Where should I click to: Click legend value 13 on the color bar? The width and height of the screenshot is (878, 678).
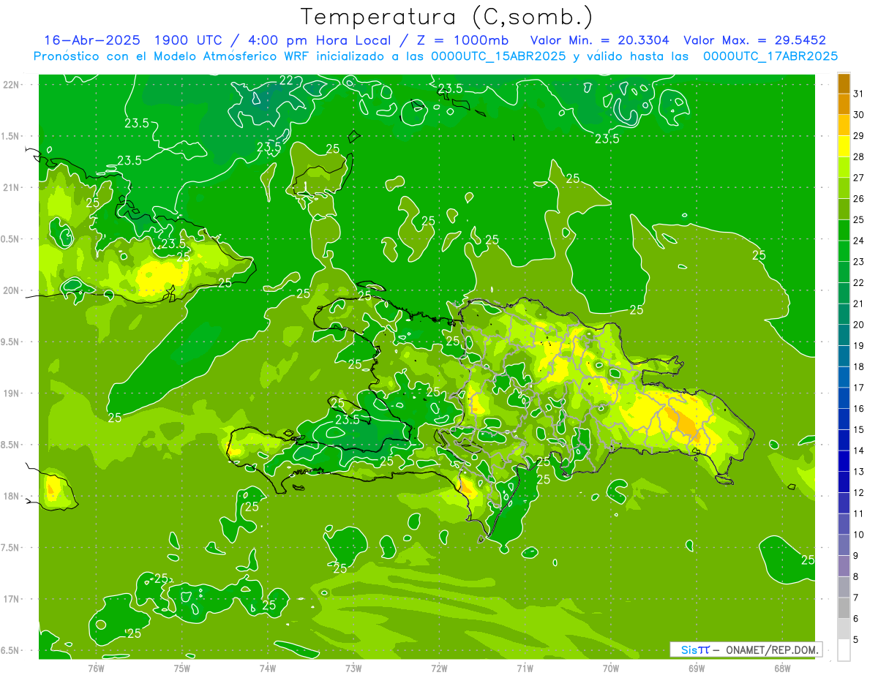[x=859, y=472]
